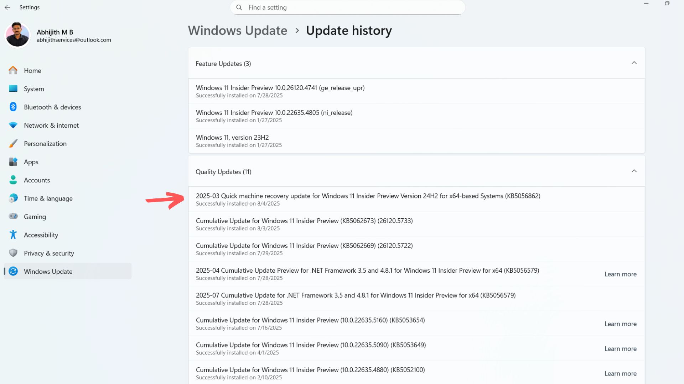The height and width of the screenshot is (384, 684).
Task: Minimize the Settings window
Action: 646,3
